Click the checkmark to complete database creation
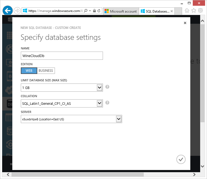This screenshot has height=179, width=207. pos(181,159)
